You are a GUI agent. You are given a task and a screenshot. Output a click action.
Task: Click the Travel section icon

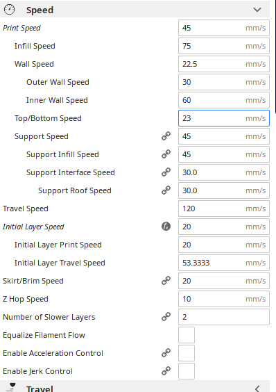[x=10, y=388]
